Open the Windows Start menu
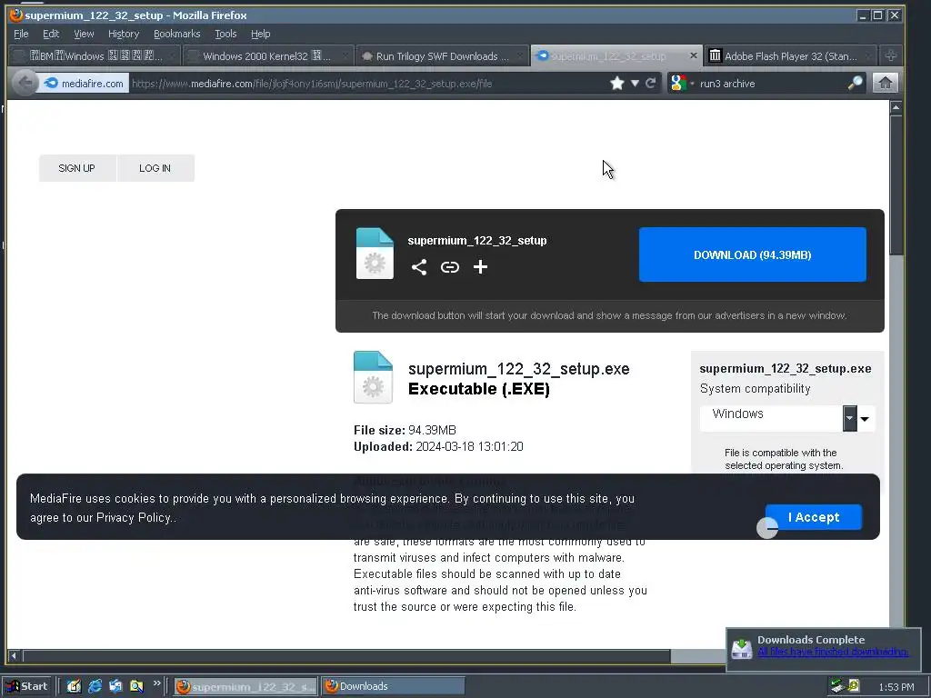This screenshot has width=931, height=698. (27, 686)
